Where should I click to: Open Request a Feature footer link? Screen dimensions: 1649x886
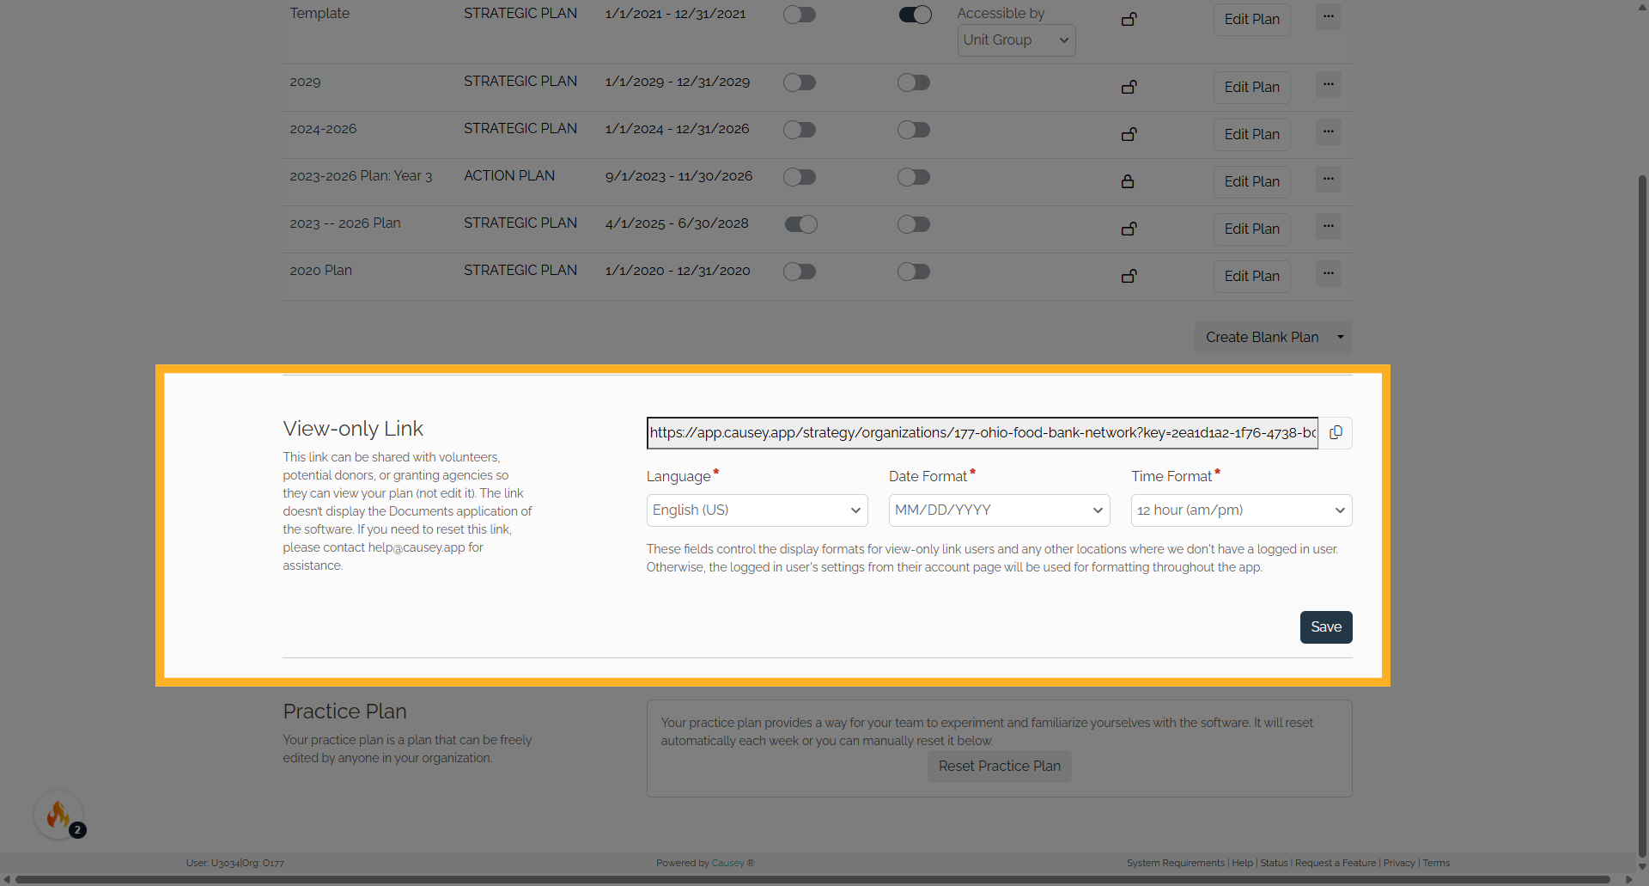pos(1336,864)
